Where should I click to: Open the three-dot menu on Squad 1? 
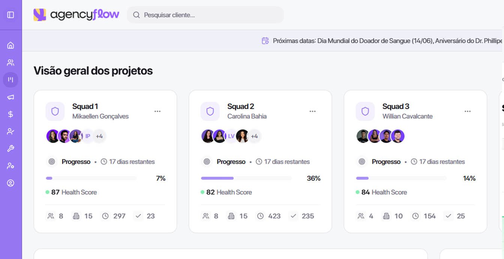point(157,111)
